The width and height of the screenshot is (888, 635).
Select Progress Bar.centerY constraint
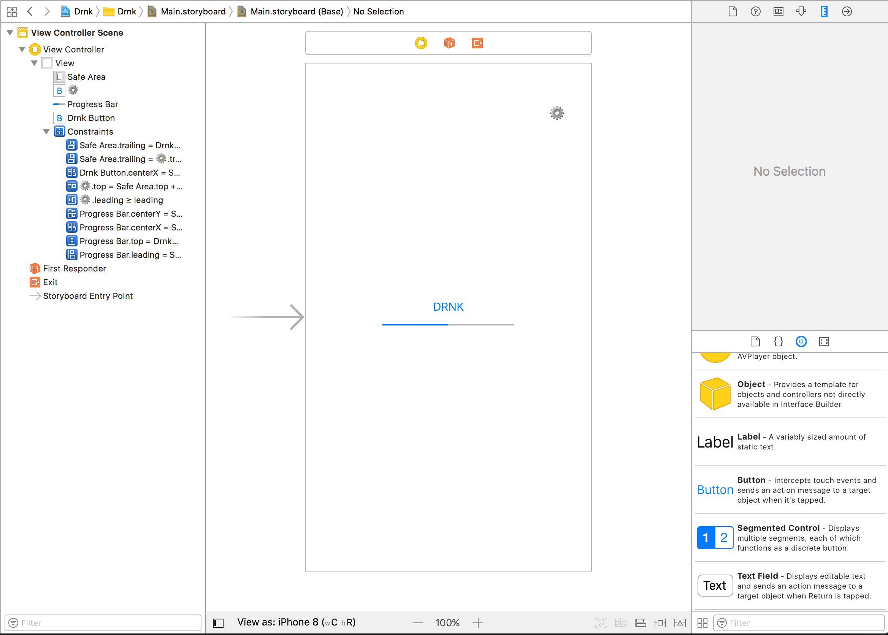[x=124, y=213]
